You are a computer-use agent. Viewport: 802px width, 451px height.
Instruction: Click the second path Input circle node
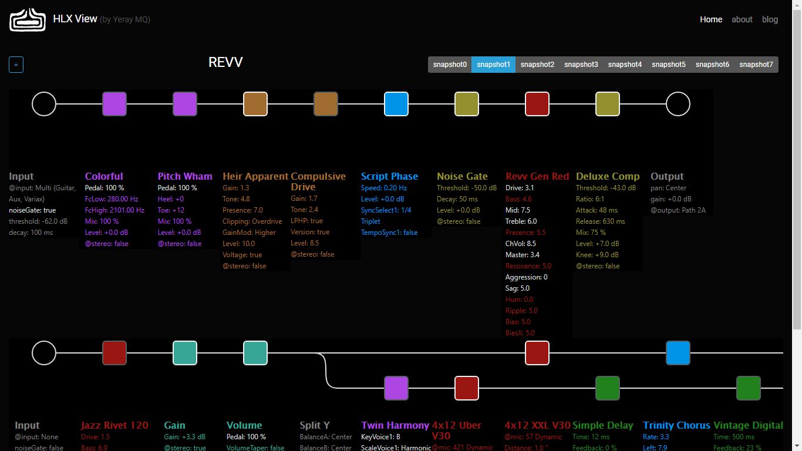pyautogui.click(x=44, y=353)
